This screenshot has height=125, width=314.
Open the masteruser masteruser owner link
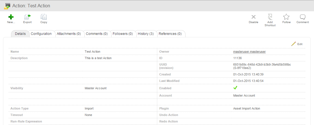pyautogui.click(x=249, y=52)
